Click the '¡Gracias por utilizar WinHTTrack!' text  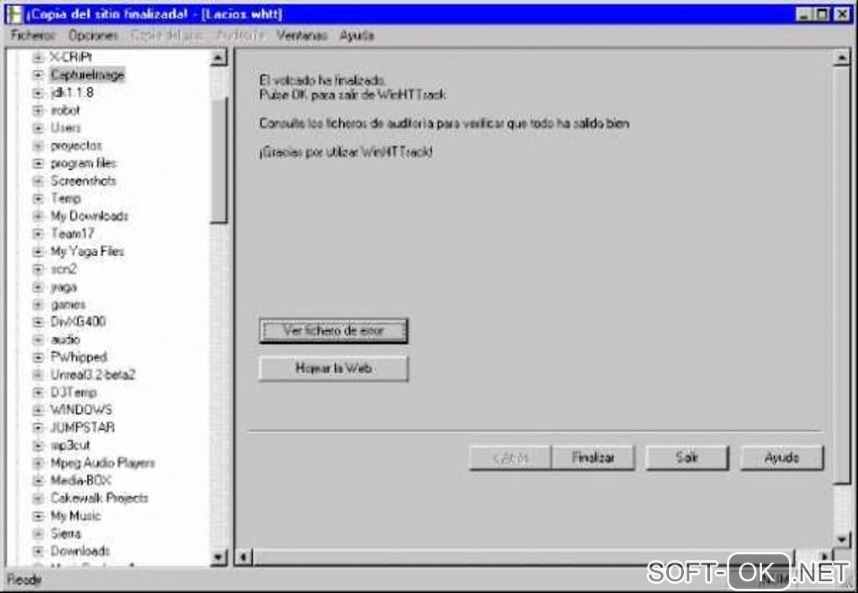pyautogui.click(x=346, y=152)
